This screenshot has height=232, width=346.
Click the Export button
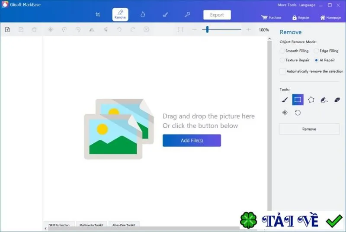(x=217, y=15)
